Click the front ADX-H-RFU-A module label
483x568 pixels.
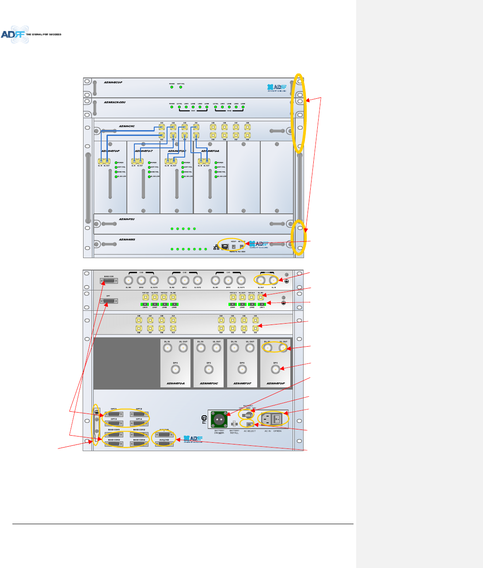[x=210, y=151]
